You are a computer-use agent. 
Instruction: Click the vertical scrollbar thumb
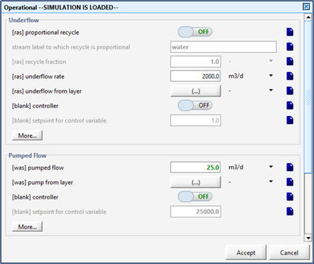tap(308, 97)
